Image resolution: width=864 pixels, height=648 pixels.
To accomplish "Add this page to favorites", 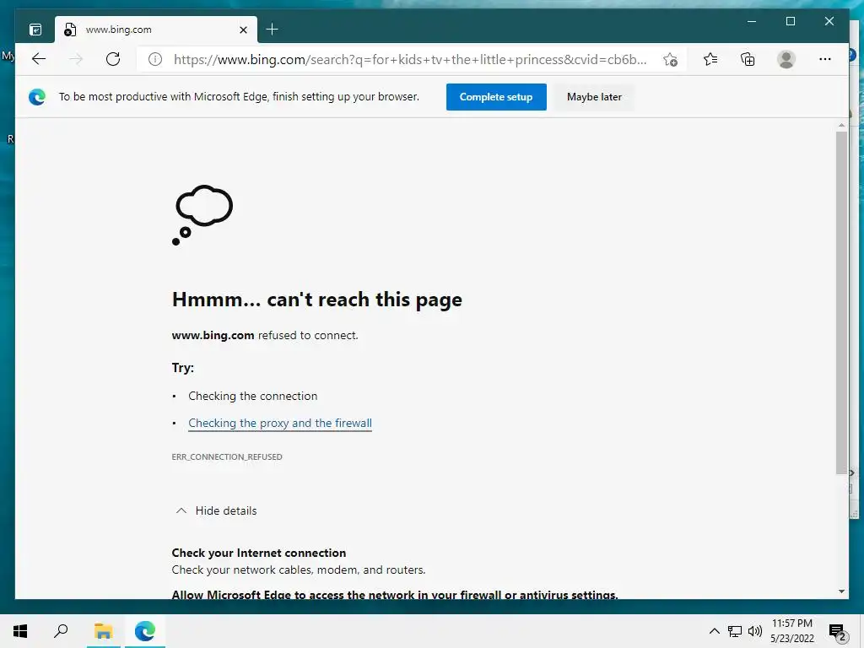I will (x=670, y=60).
